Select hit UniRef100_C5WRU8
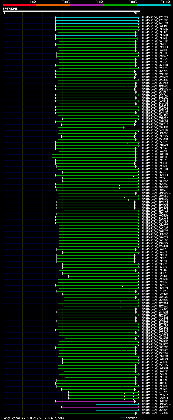Viewport: 173px width, 420px height. [x=155, y=342]
